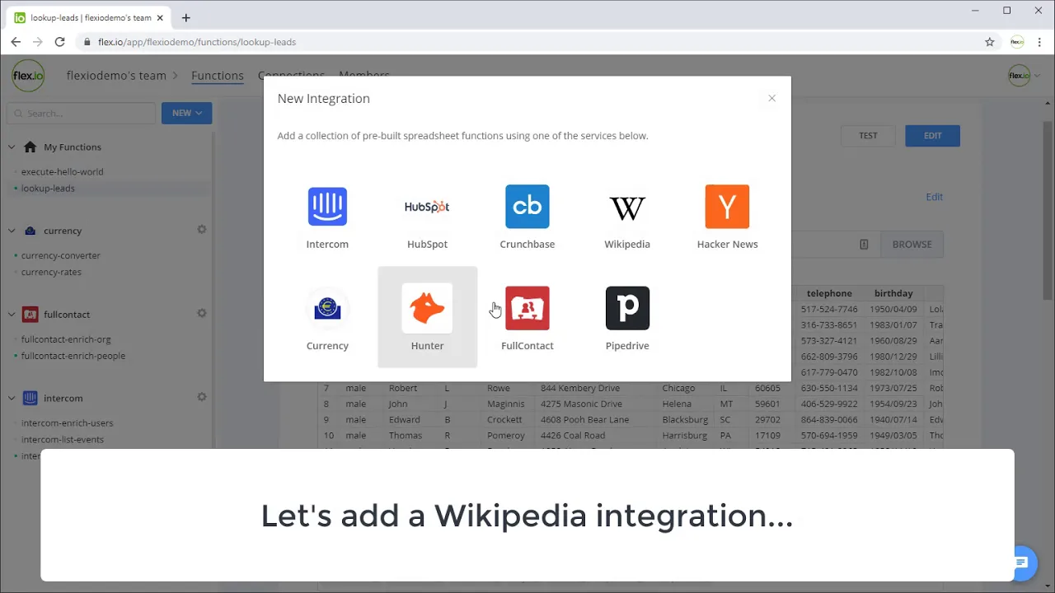Close the New Integration dialog
Image resolution: width=1055 pixels, height=593 pixels.
point(772,98)
